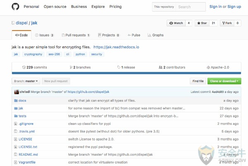Open the docs folder icon

pyautogui.click(x=16, y=101)
